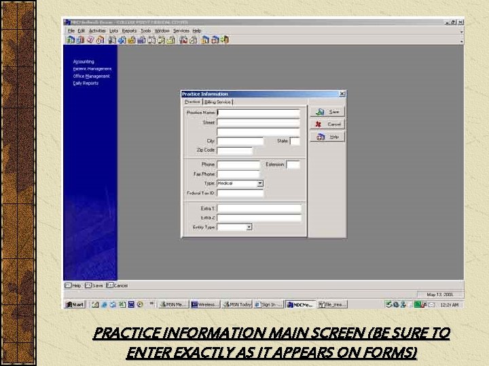Click the fourth icon in the main toolbar
The image size is (489, 366).
click(100, 40)
